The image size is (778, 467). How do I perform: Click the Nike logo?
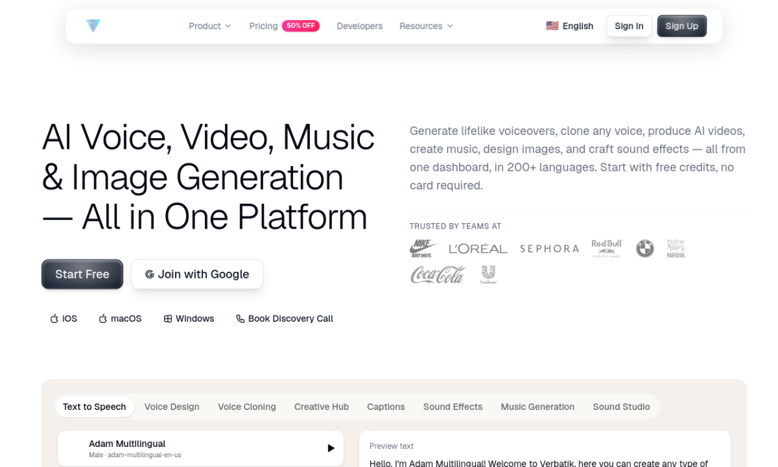coord(422,248)
